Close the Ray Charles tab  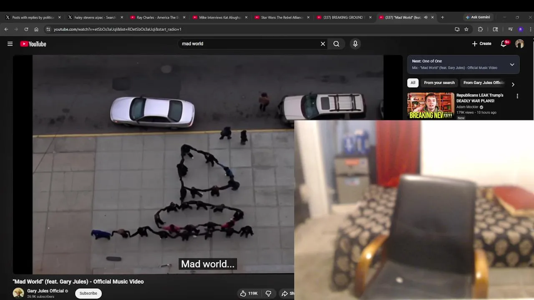pyautogui.click(x=184, y=17)
